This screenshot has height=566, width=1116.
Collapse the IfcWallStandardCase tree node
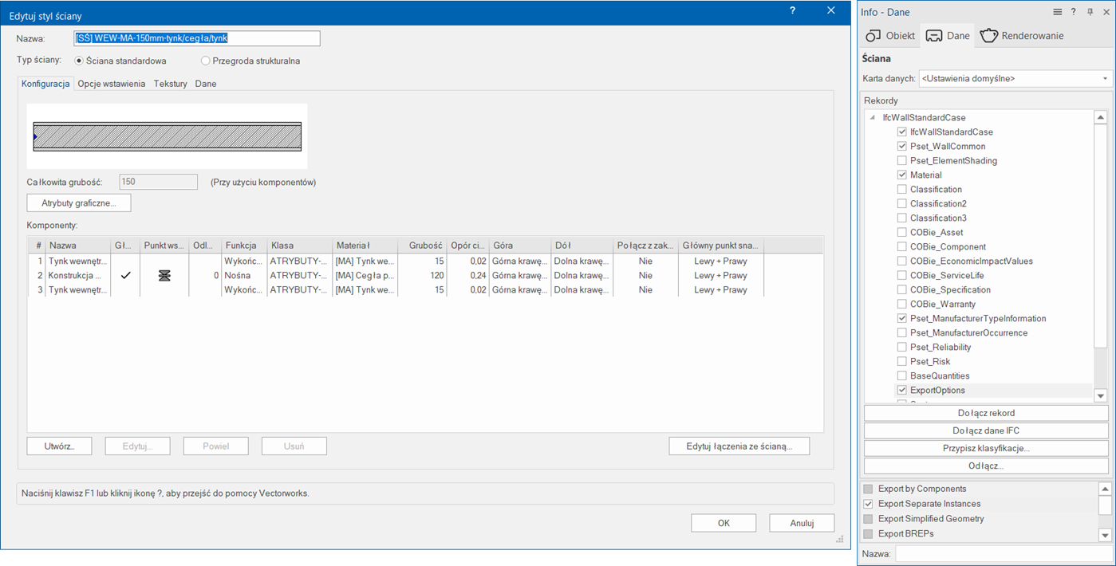(x=873, y=118)
